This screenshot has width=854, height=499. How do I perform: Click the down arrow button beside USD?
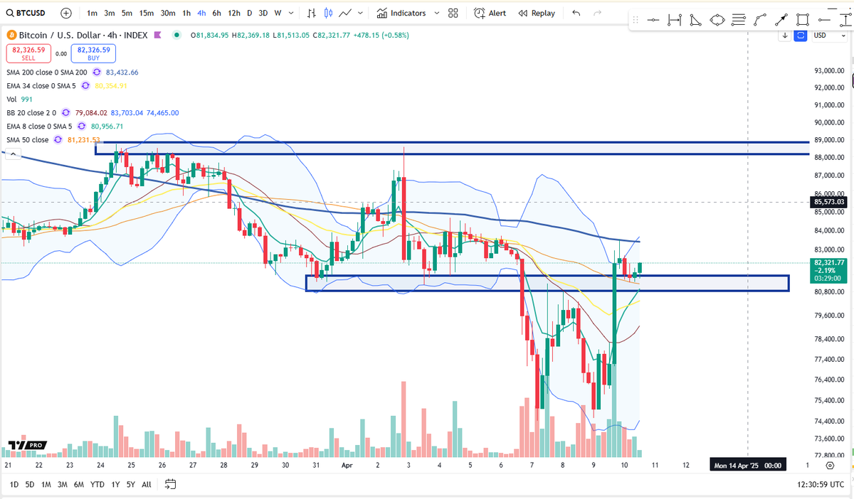785,36
